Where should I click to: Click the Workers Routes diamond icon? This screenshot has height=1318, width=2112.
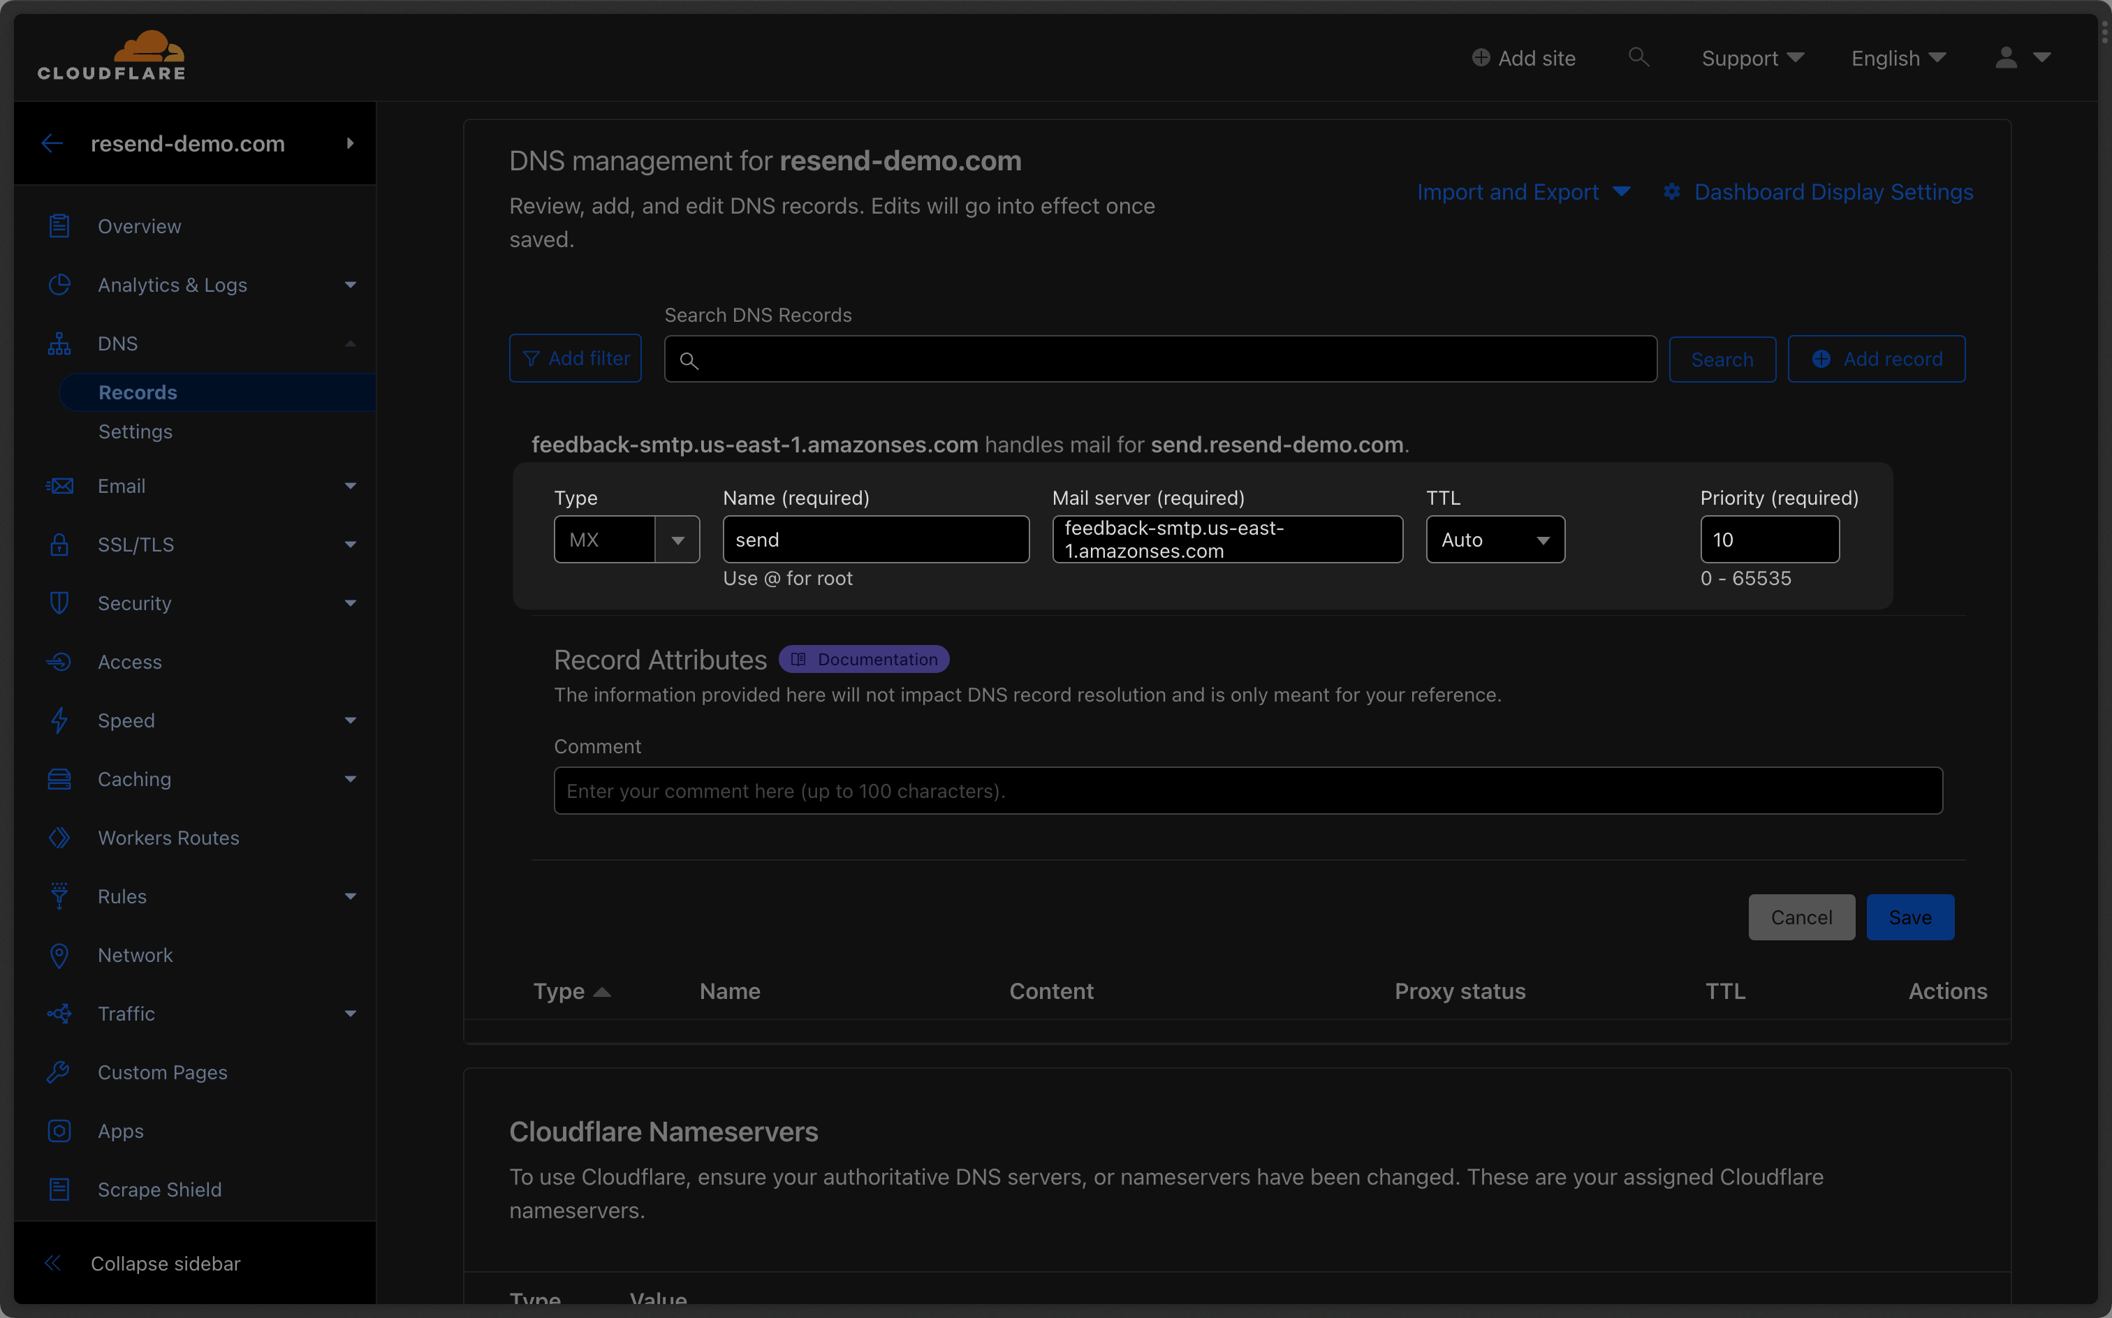coord(59,838)
